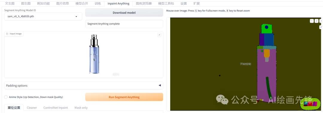
Task: Select the Cleaner sub-tab
Action: [x=32, y=108]
